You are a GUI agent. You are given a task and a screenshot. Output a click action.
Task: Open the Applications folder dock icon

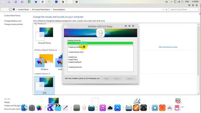pos(170,108)
